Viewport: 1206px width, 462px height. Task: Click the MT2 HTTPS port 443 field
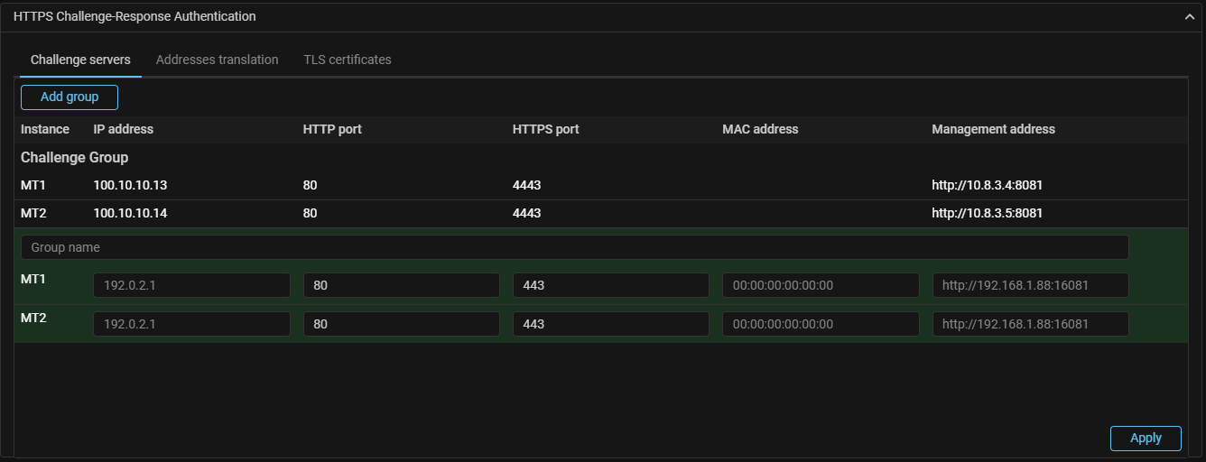click(610, 324)
